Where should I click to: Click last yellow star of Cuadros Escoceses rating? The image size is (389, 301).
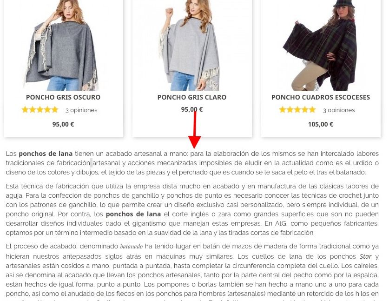coord(312,109)
